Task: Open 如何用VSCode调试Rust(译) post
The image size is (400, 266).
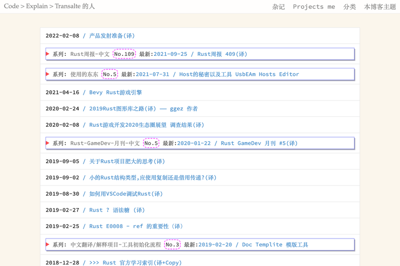Action: pyautogui.click(x=126, y=194)
